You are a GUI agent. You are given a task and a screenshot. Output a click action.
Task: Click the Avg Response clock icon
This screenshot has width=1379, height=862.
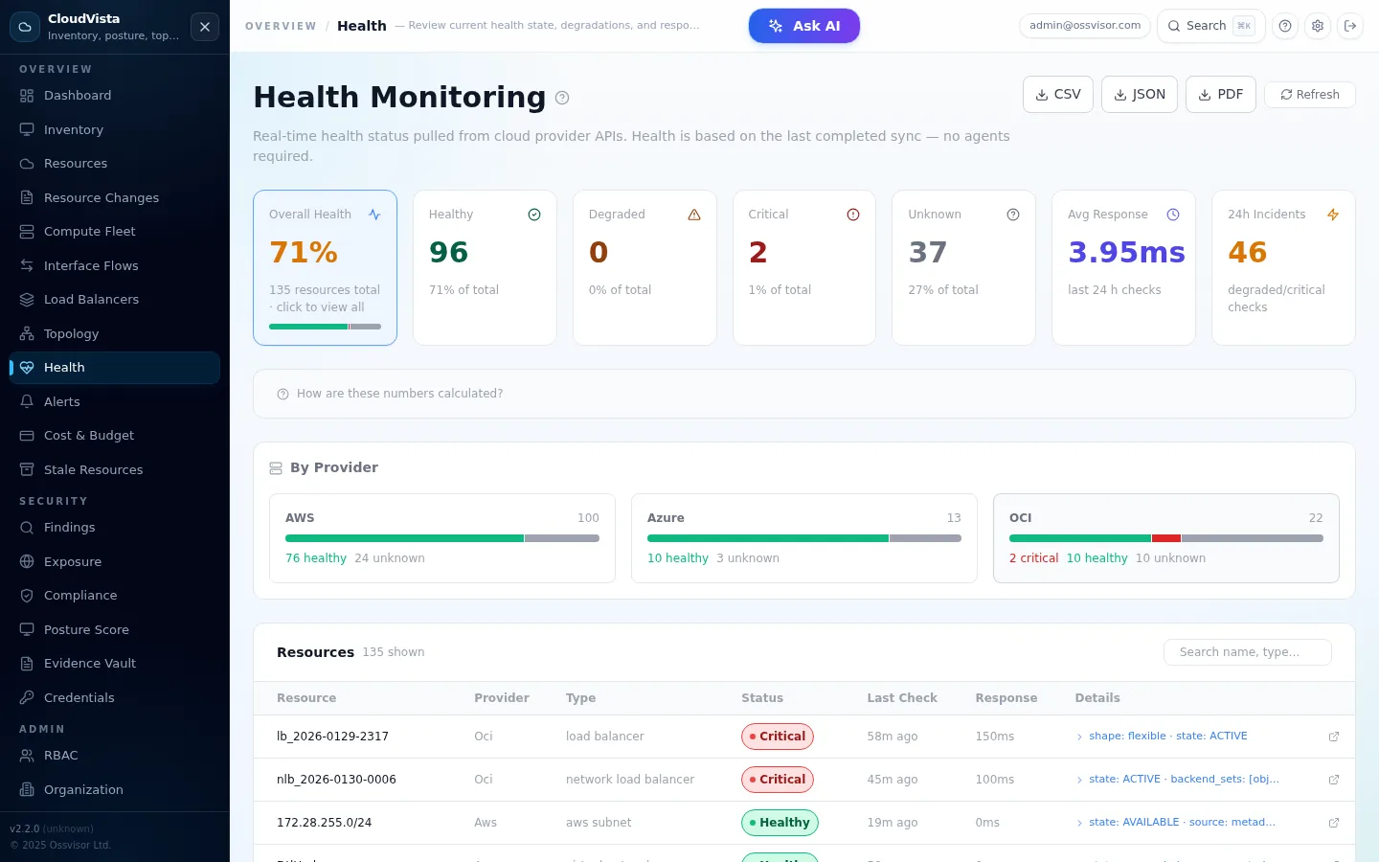[1173, 215]
